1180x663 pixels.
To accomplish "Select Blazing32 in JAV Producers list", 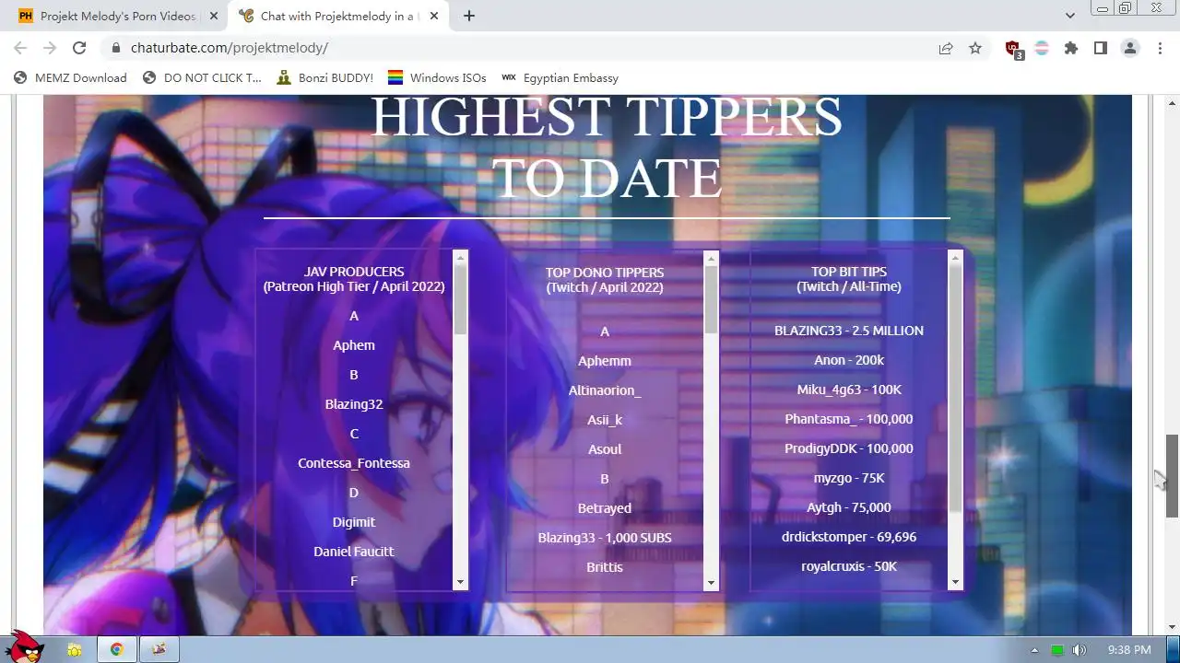I will point(354,404).
